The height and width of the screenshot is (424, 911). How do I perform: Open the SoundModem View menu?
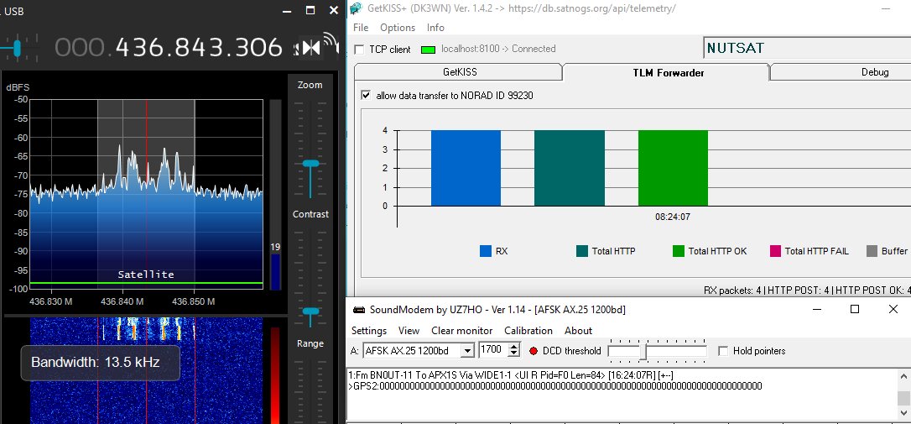409,330
